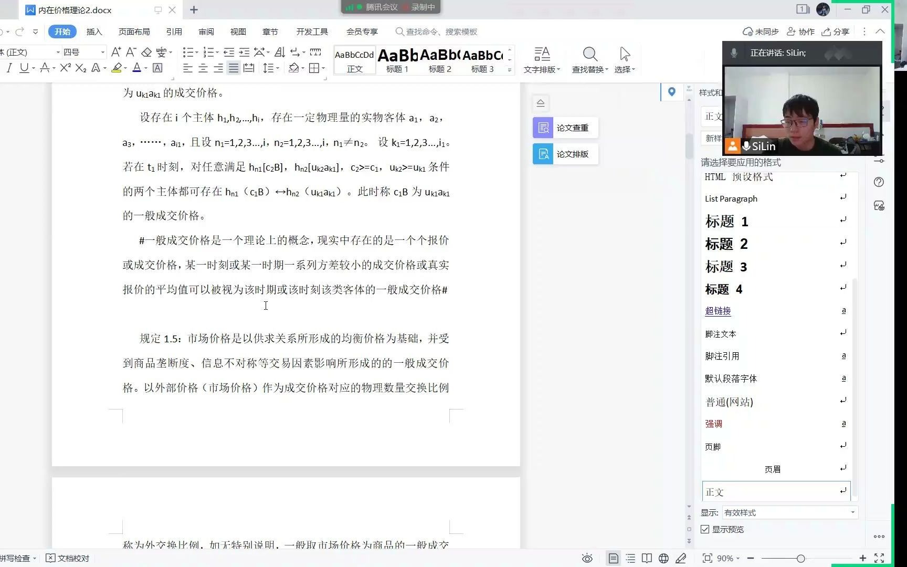Toggle the 显示预览 checkbox
Image resolution: width=907 pixels, height=567 pixels.
point(705,529)
